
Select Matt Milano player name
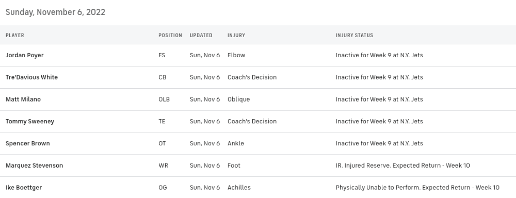coord(23,100)
